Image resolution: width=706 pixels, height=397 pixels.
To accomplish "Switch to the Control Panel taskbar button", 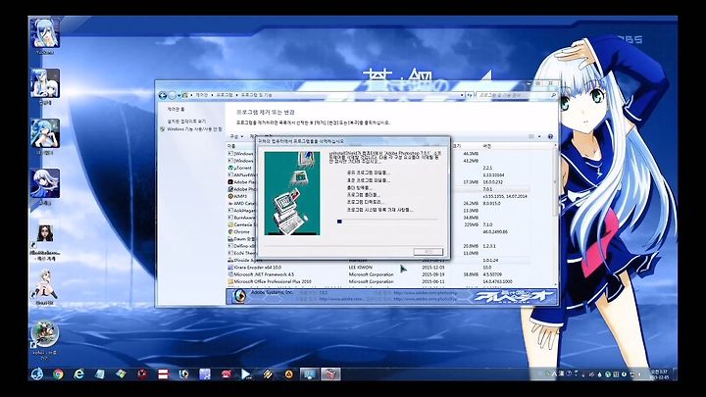I will tap(309, 374).
